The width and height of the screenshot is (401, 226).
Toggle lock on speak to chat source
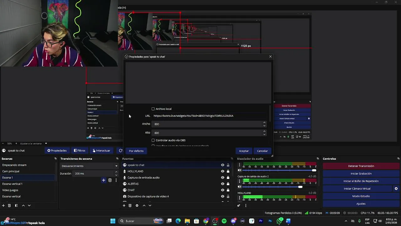coord(228,165)
